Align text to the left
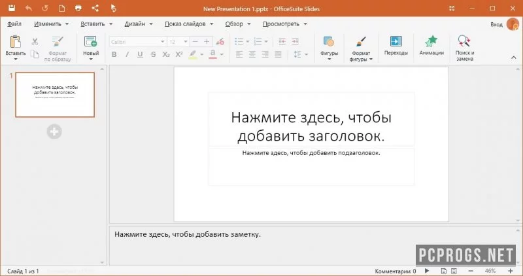Viewport: 523px width, 276px height. tap(239, 54)
